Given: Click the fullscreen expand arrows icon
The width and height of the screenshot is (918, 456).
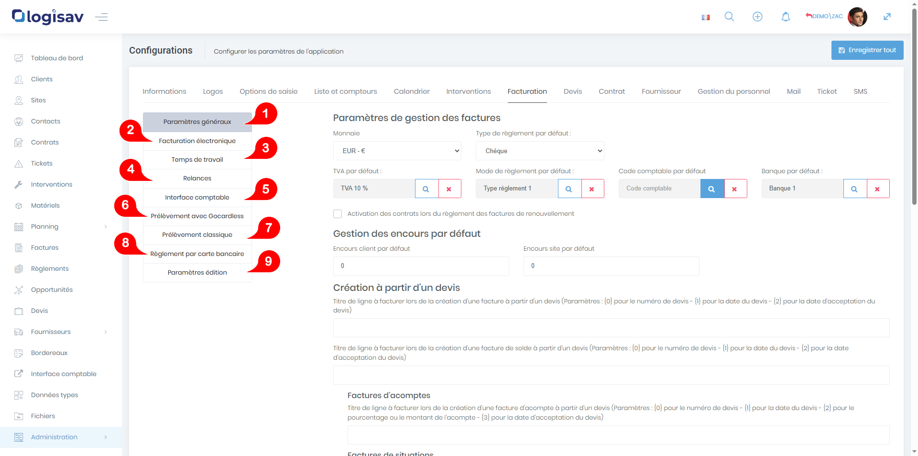Looking at the screenshot, I should [x=887, y=17].
